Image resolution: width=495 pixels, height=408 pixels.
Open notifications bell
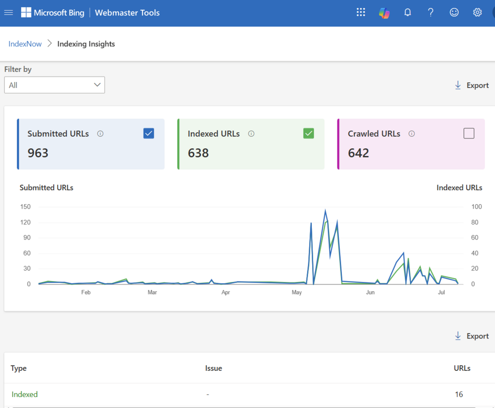point(408,12)
